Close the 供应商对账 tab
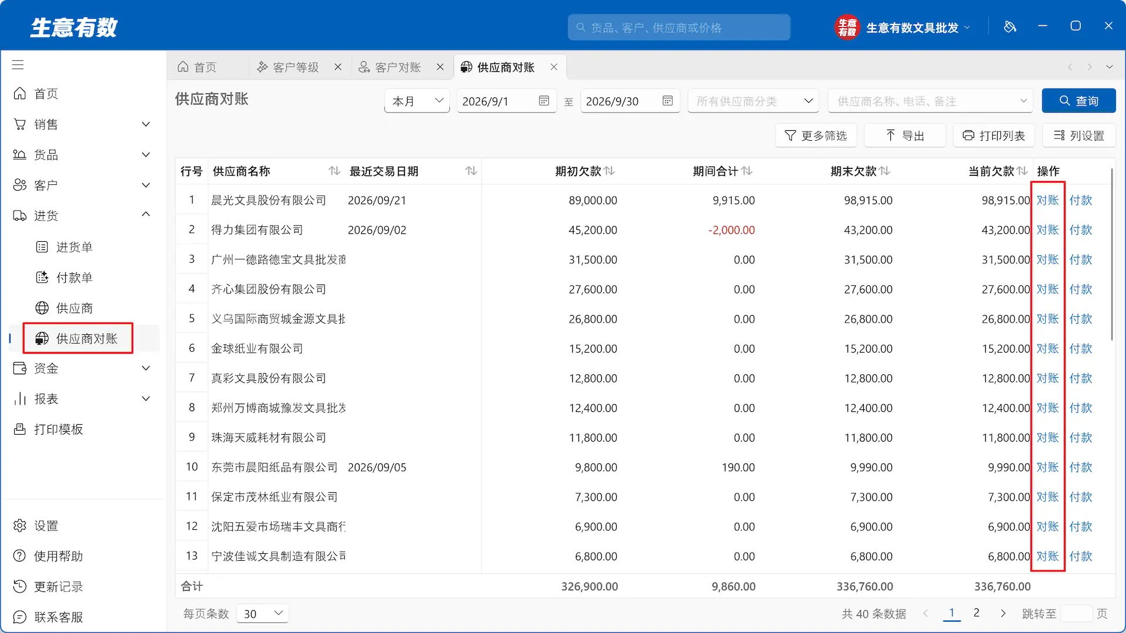Viewport: 1126px width, 633px height. click(554, 67)
